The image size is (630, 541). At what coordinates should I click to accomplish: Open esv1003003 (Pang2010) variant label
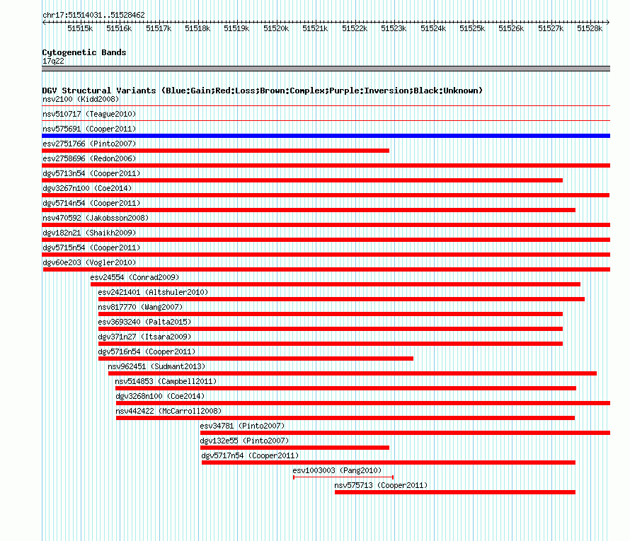[x=337, y=470]
